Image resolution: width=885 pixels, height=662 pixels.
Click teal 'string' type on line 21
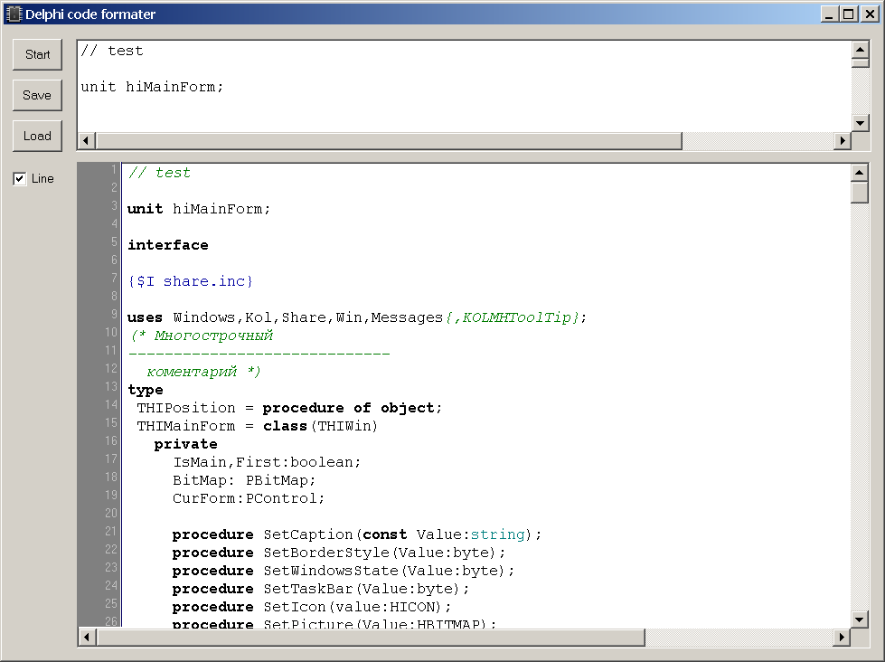[x=498, y=534]
